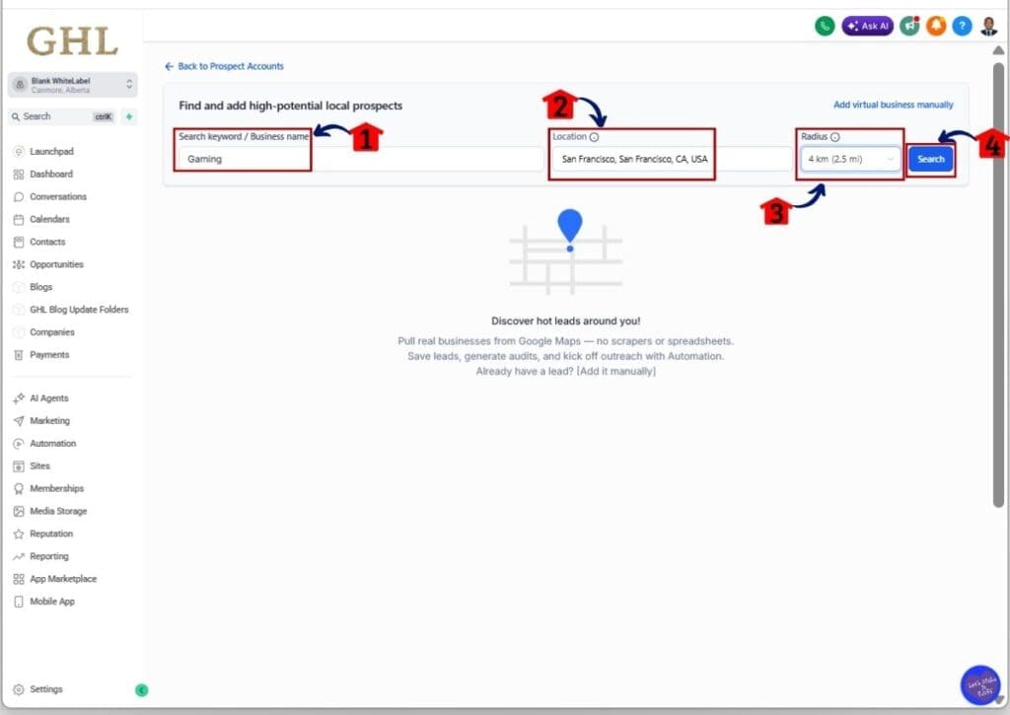1010x715 pixels.
Task: Click the info circle next to Radius
Action: coord(834,137)
